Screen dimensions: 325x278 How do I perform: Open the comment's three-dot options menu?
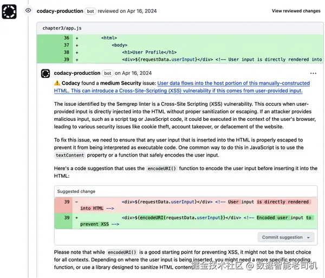pyautogui.click(x=313, y=73)
